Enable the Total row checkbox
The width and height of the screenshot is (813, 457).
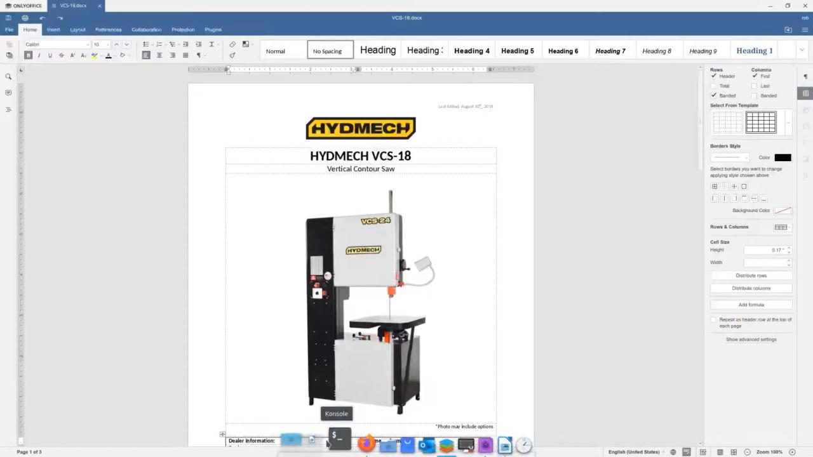coord(714,86)
